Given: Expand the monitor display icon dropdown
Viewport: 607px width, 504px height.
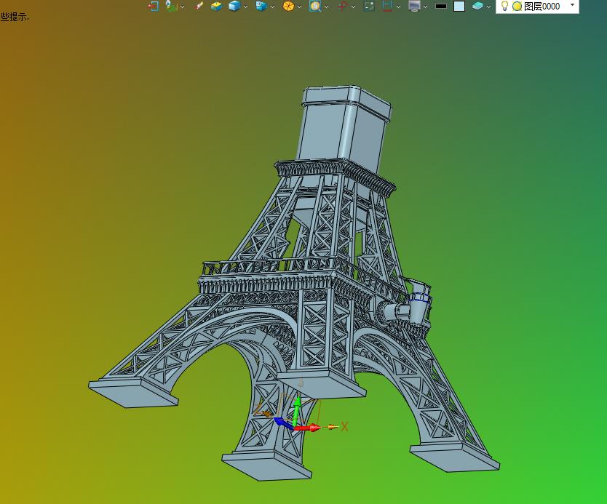Looking at the screenshot, I should (426, 7).
